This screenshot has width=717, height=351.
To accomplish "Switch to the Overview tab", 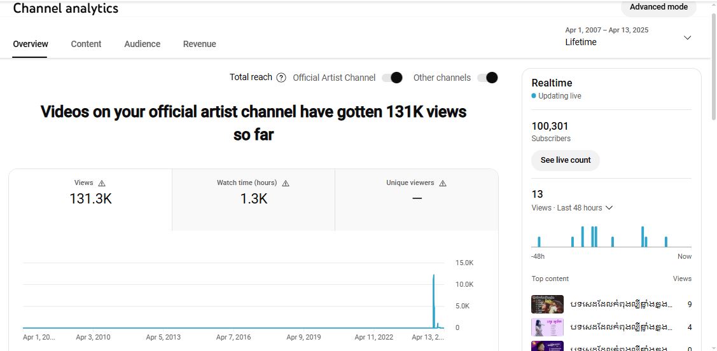I will tap(30, 44).
